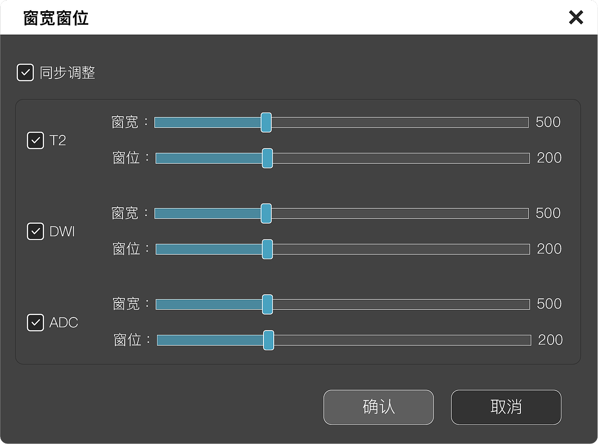The height and width of the screenshot is (444, 598).
Task: Click the T2 窗位 slider handle
Action: point(267,158)
